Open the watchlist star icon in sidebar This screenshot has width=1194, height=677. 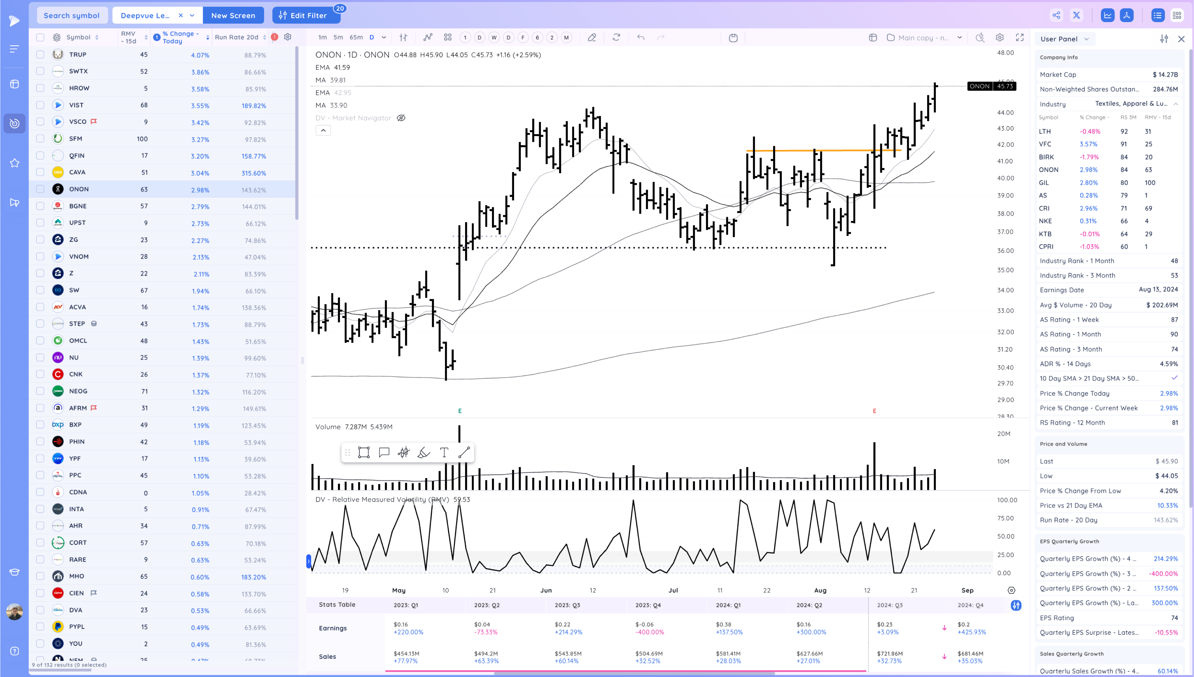14,163
